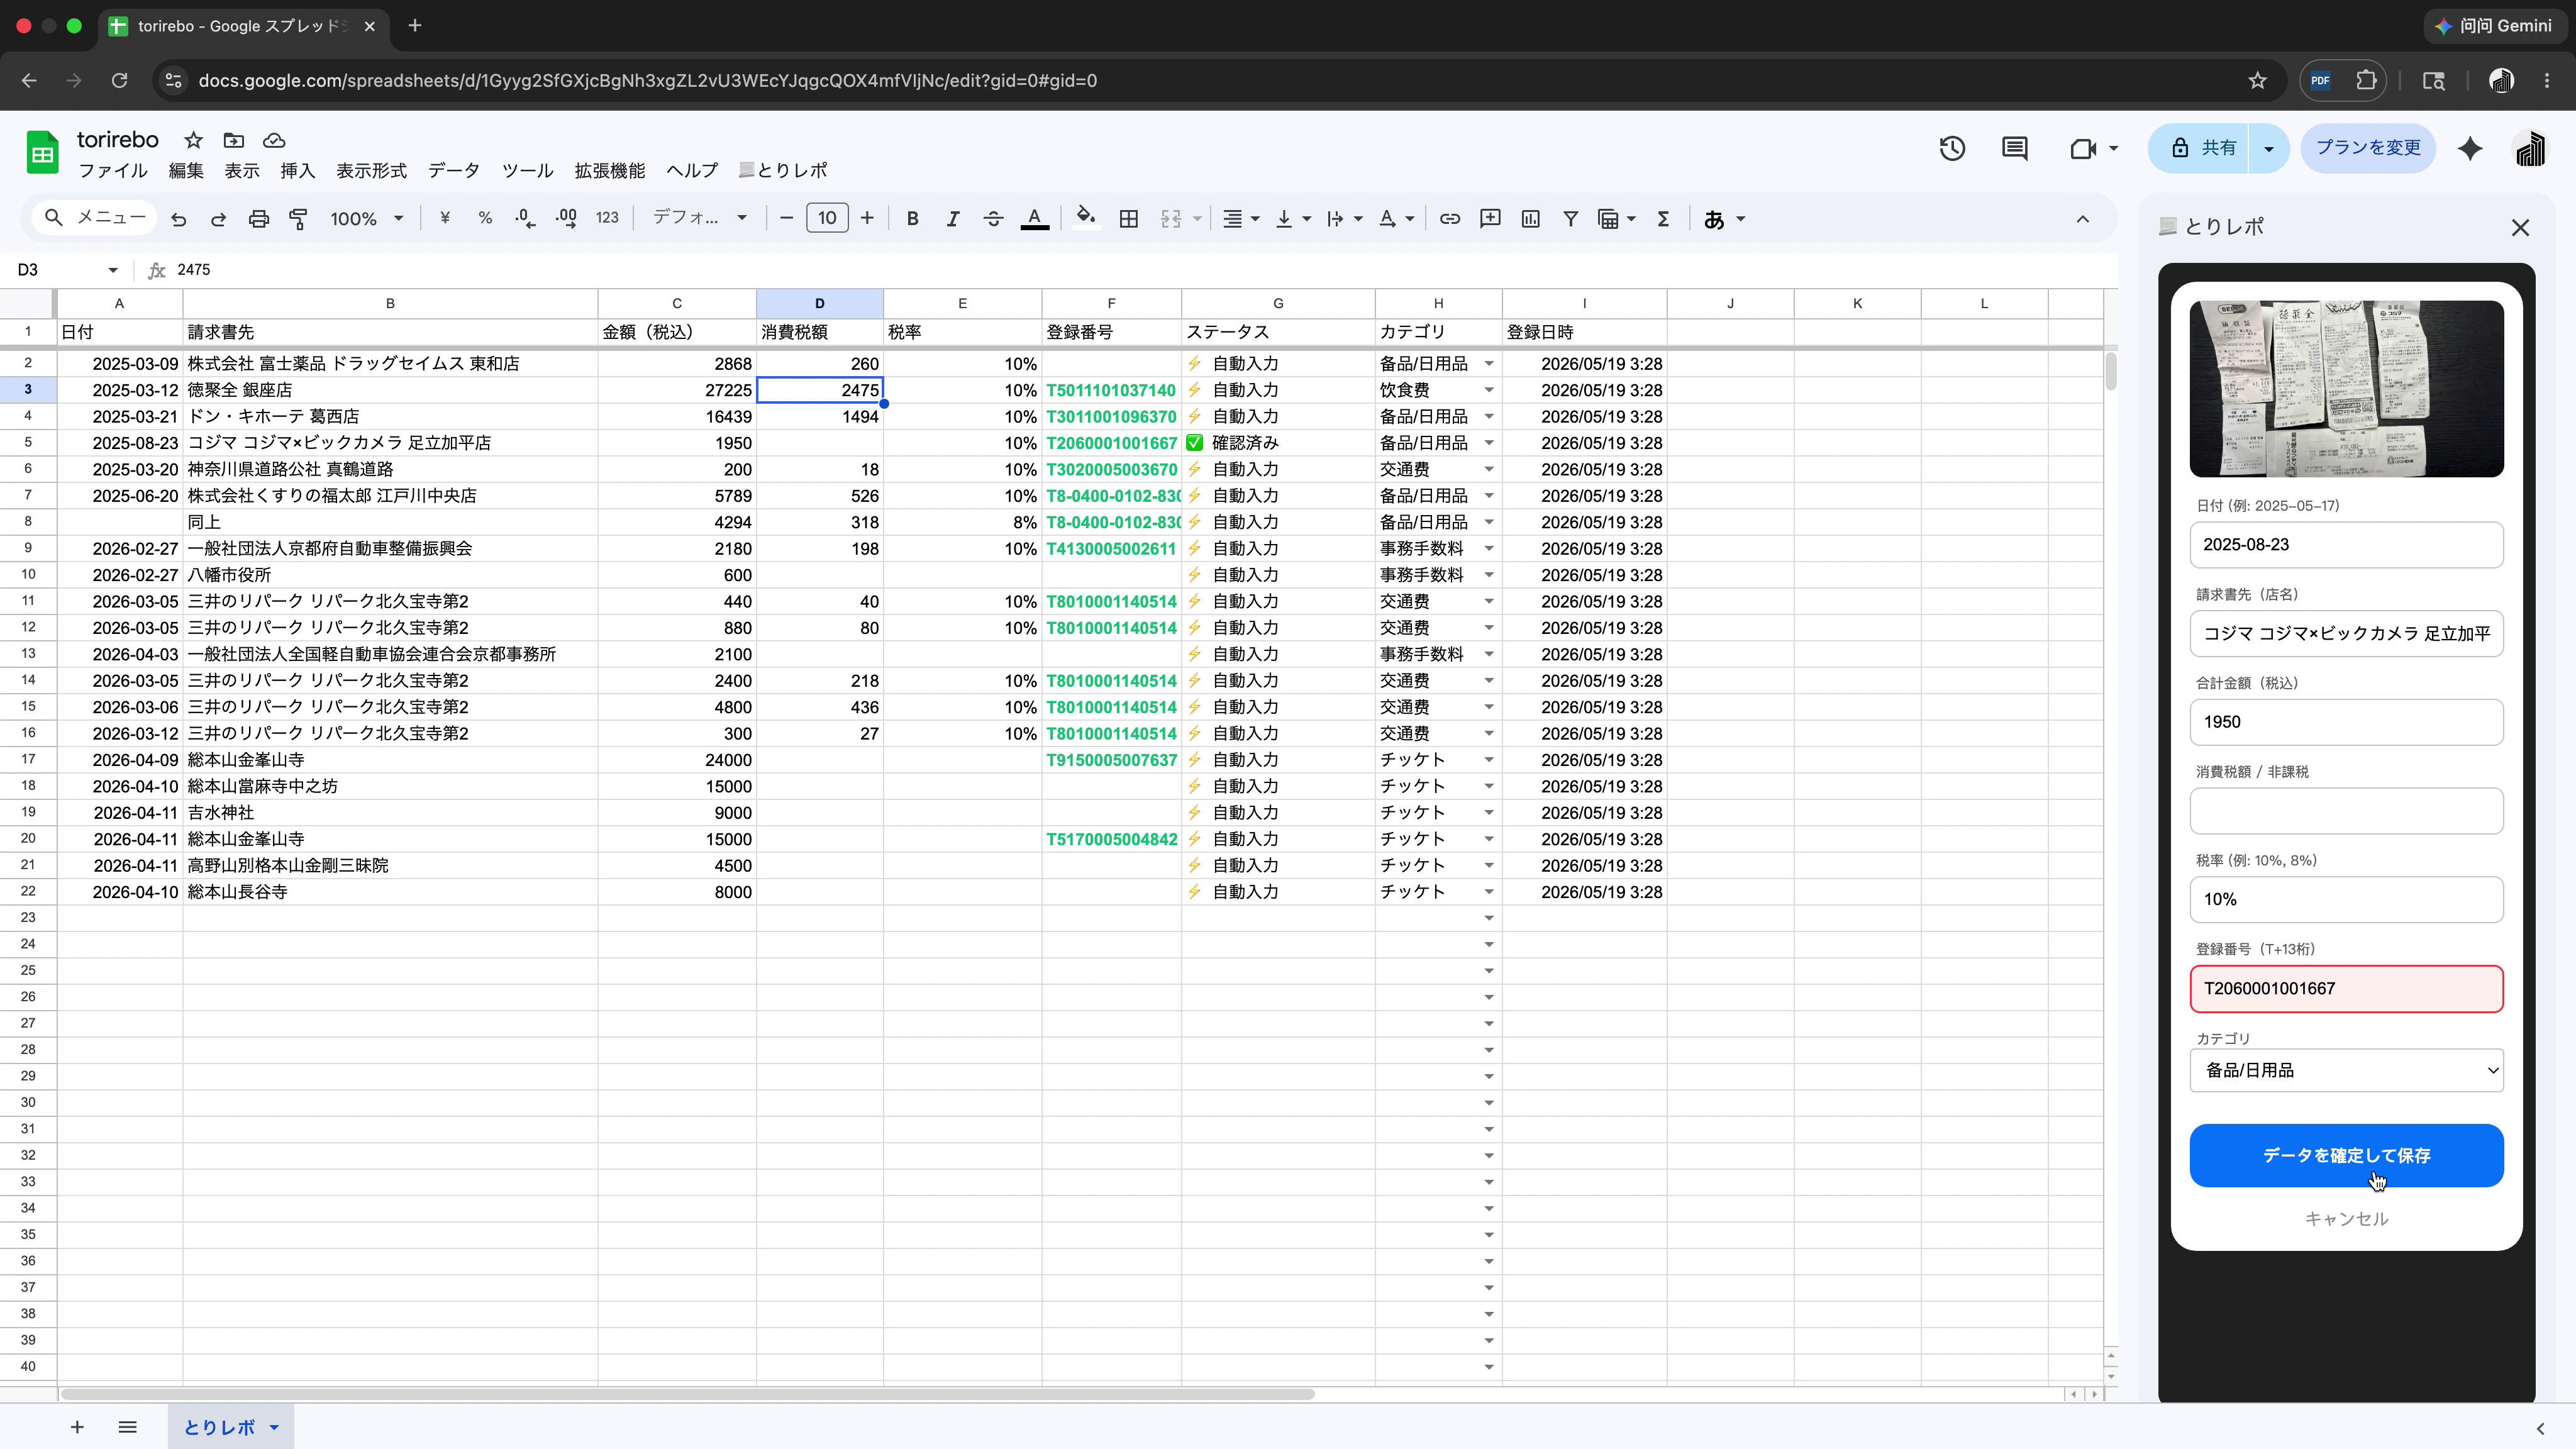Screen dimensions: 2576x1449
Task: Add a comment from toolbar
Action: click(x=1490, y=218)
